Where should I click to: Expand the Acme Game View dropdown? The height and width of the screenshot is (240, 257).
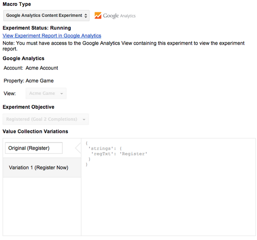pyautogui.click(x=46, y=93)
